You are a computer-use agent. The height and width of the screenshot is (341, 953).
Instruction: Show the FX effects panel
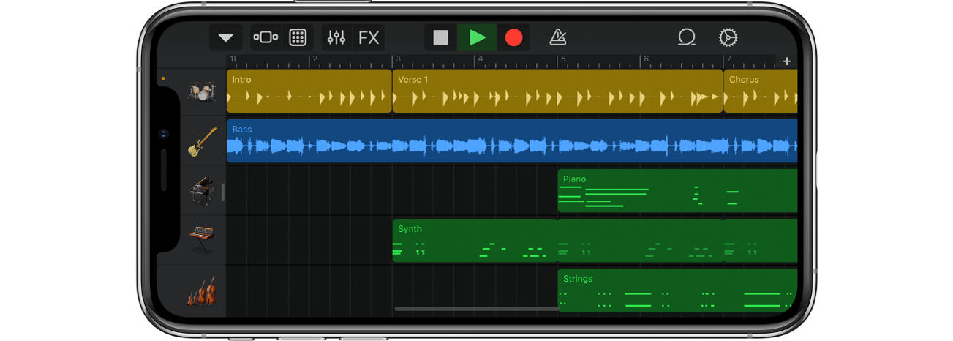369,38
